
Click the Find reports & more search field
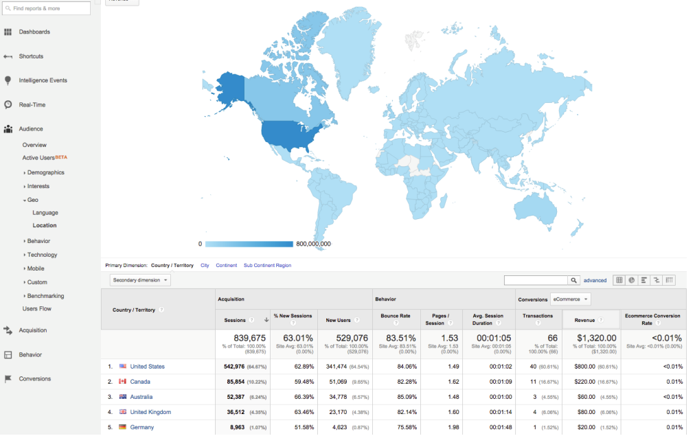46,8
